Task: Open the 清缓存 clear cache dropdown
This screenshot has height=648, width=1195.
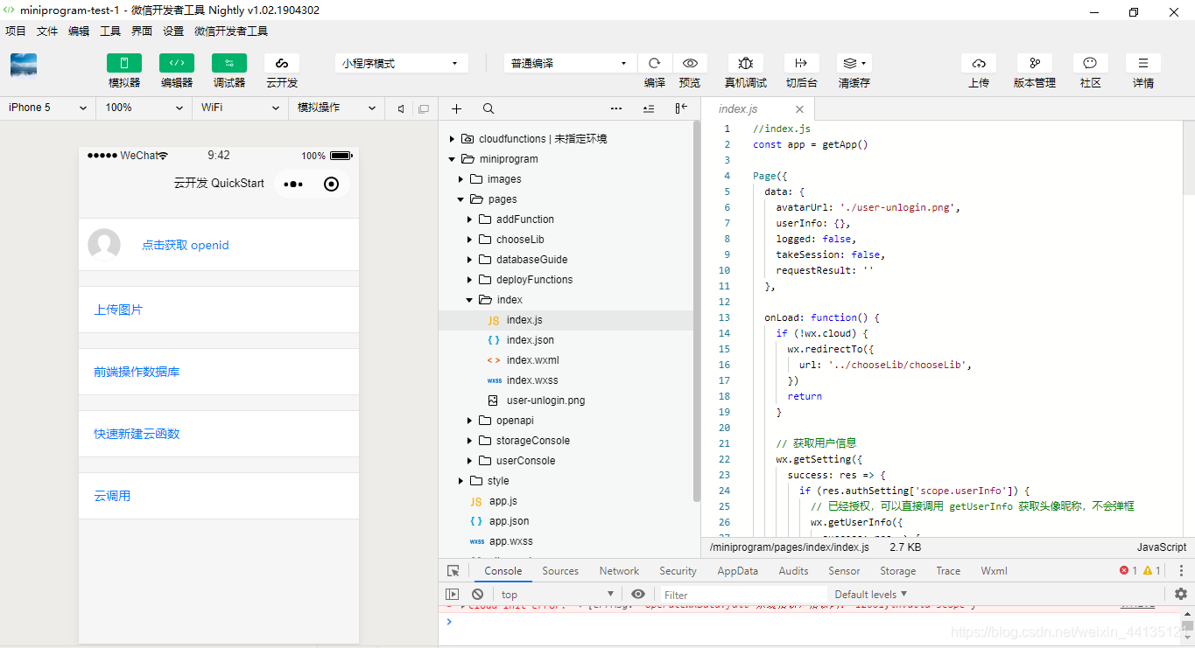Action: pos(854,63)
